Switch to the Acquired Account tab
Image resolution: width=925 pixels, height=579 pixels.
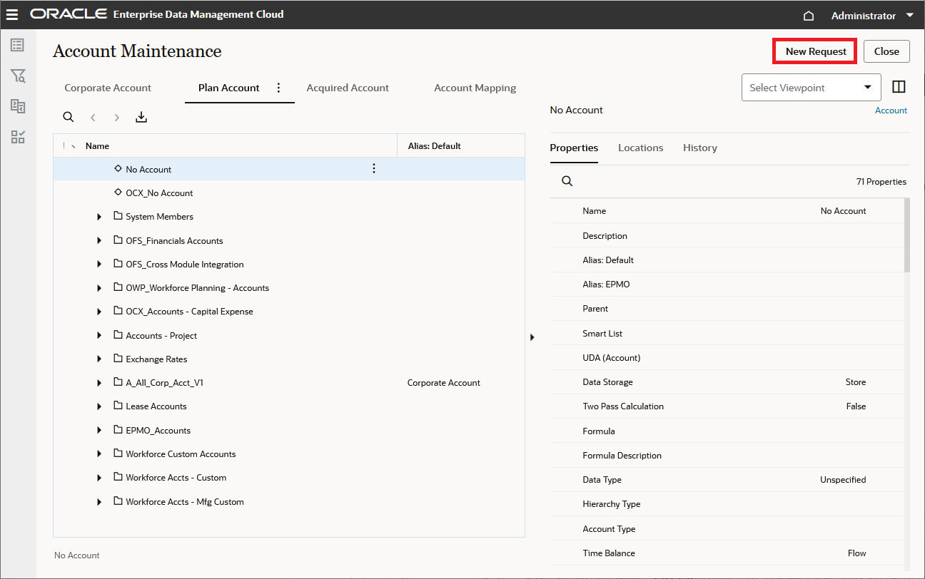click(x=348, y=88)
